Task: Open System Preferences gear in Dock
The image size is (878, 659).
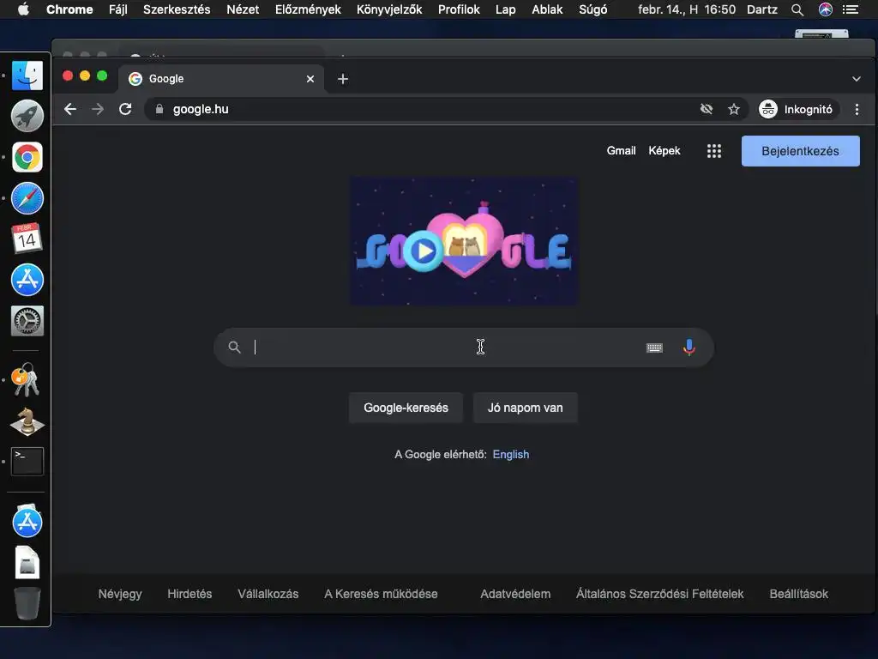Action: (27, 321)
